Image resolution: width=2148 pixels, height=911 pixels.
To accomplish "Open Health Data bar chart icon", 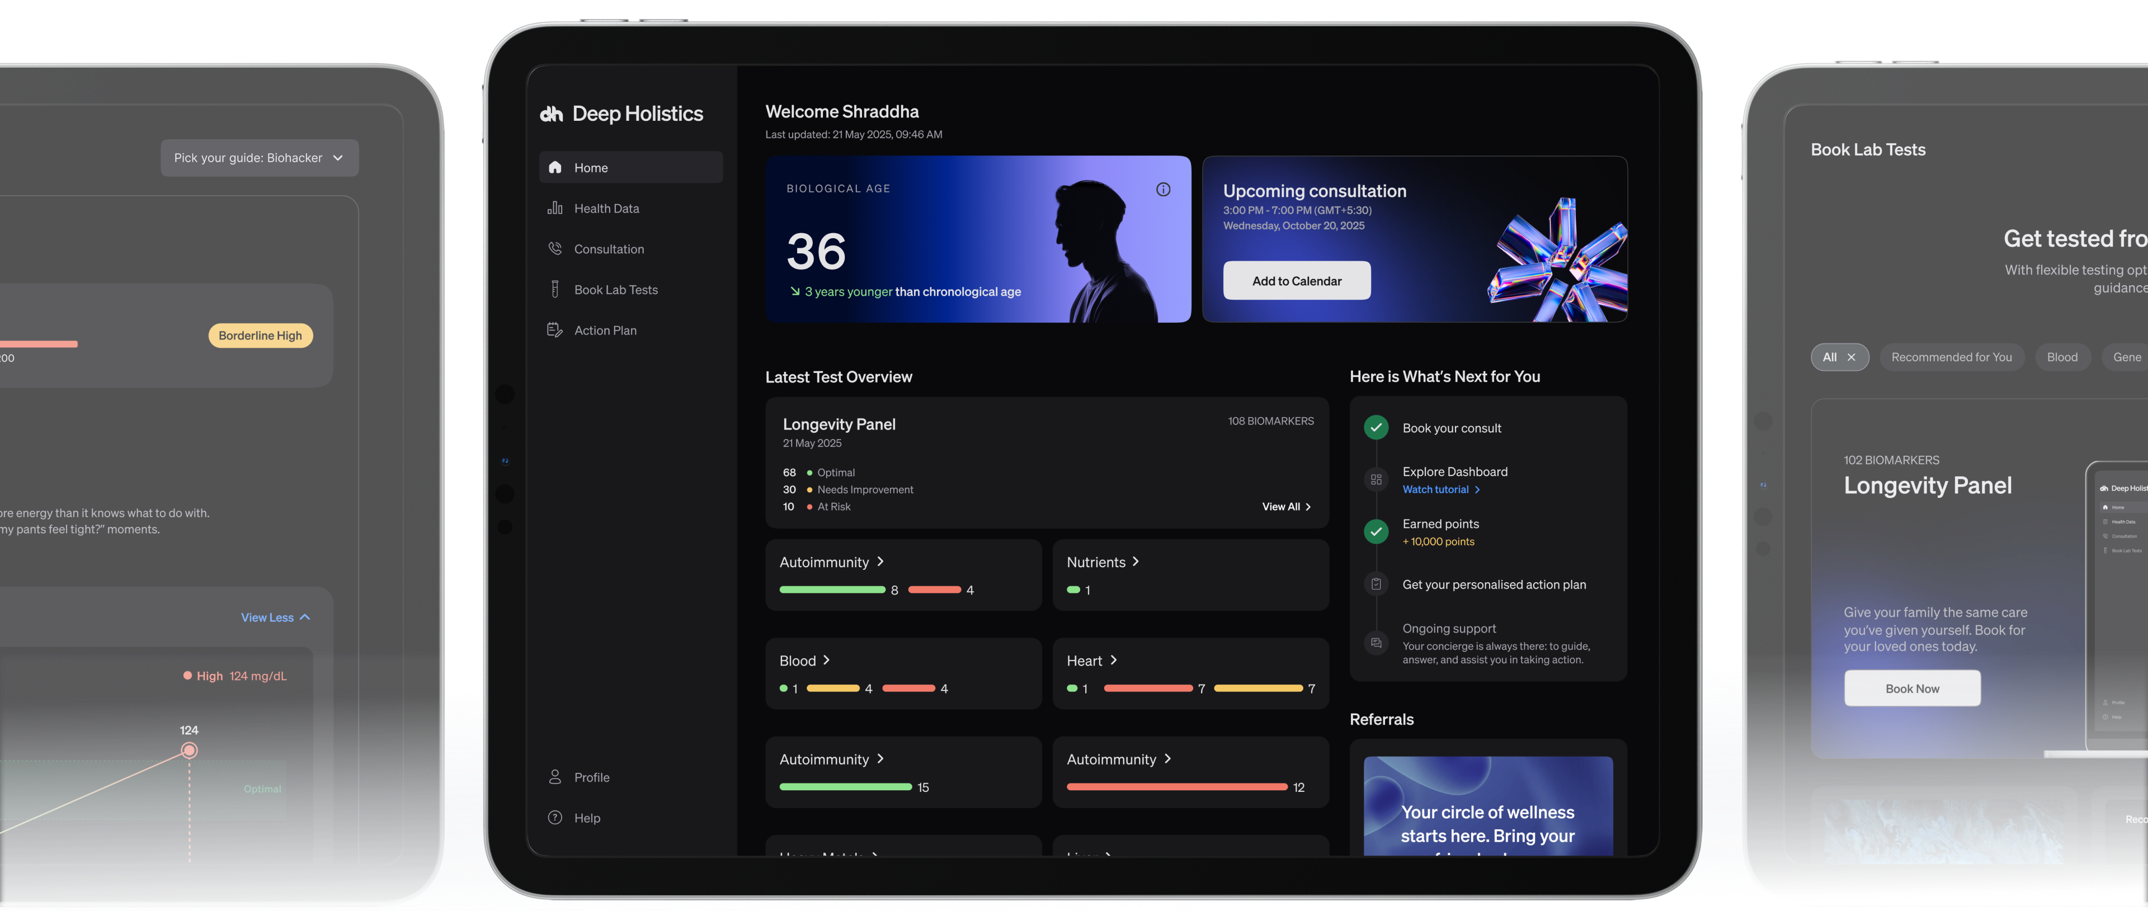I will pyautogui.click(x=554, y=209).
